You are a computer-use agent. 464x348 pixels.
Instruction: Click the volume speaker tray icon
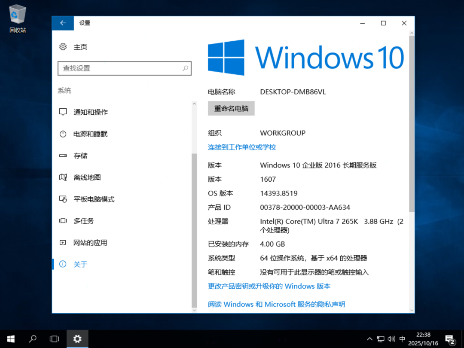[x=391, y=339]
